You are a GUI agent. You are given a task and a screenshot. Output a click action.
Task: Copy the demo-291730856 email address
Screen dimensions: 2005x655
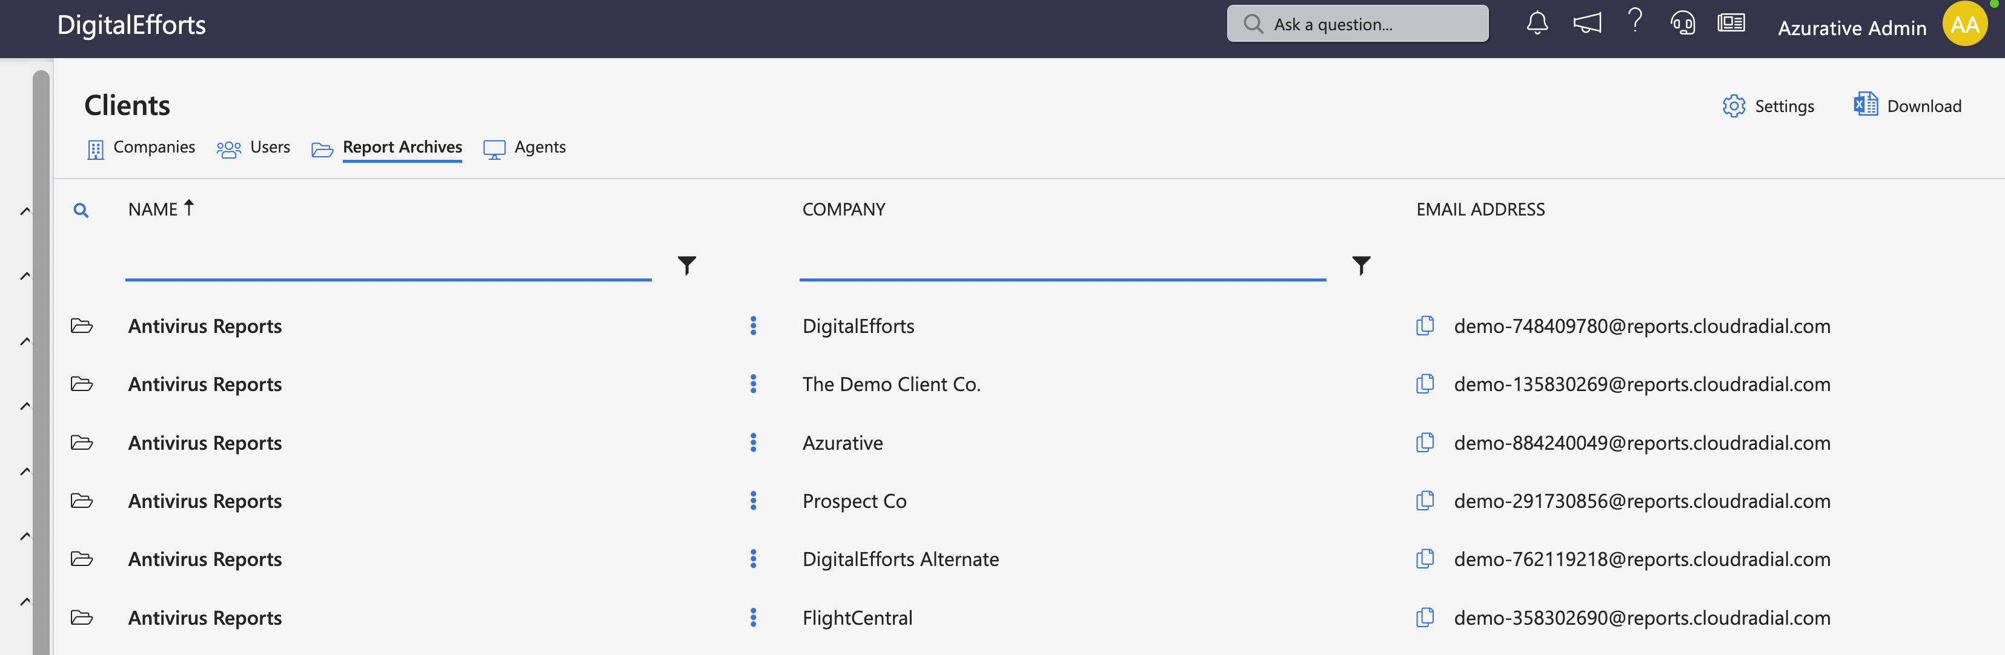point(1424,501)
